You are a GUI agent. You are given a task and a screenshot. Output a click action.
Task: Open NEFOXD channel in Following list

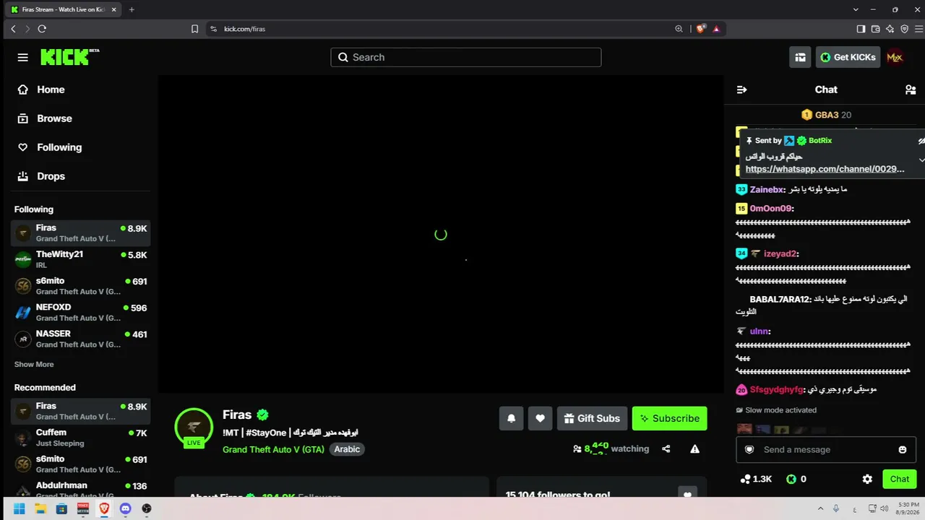coord(81,312)
